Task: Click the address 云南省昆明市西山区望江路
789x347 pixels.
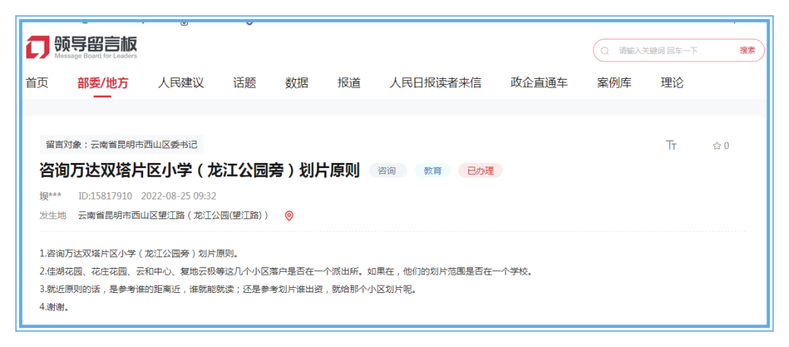Action: click(173, 216)
